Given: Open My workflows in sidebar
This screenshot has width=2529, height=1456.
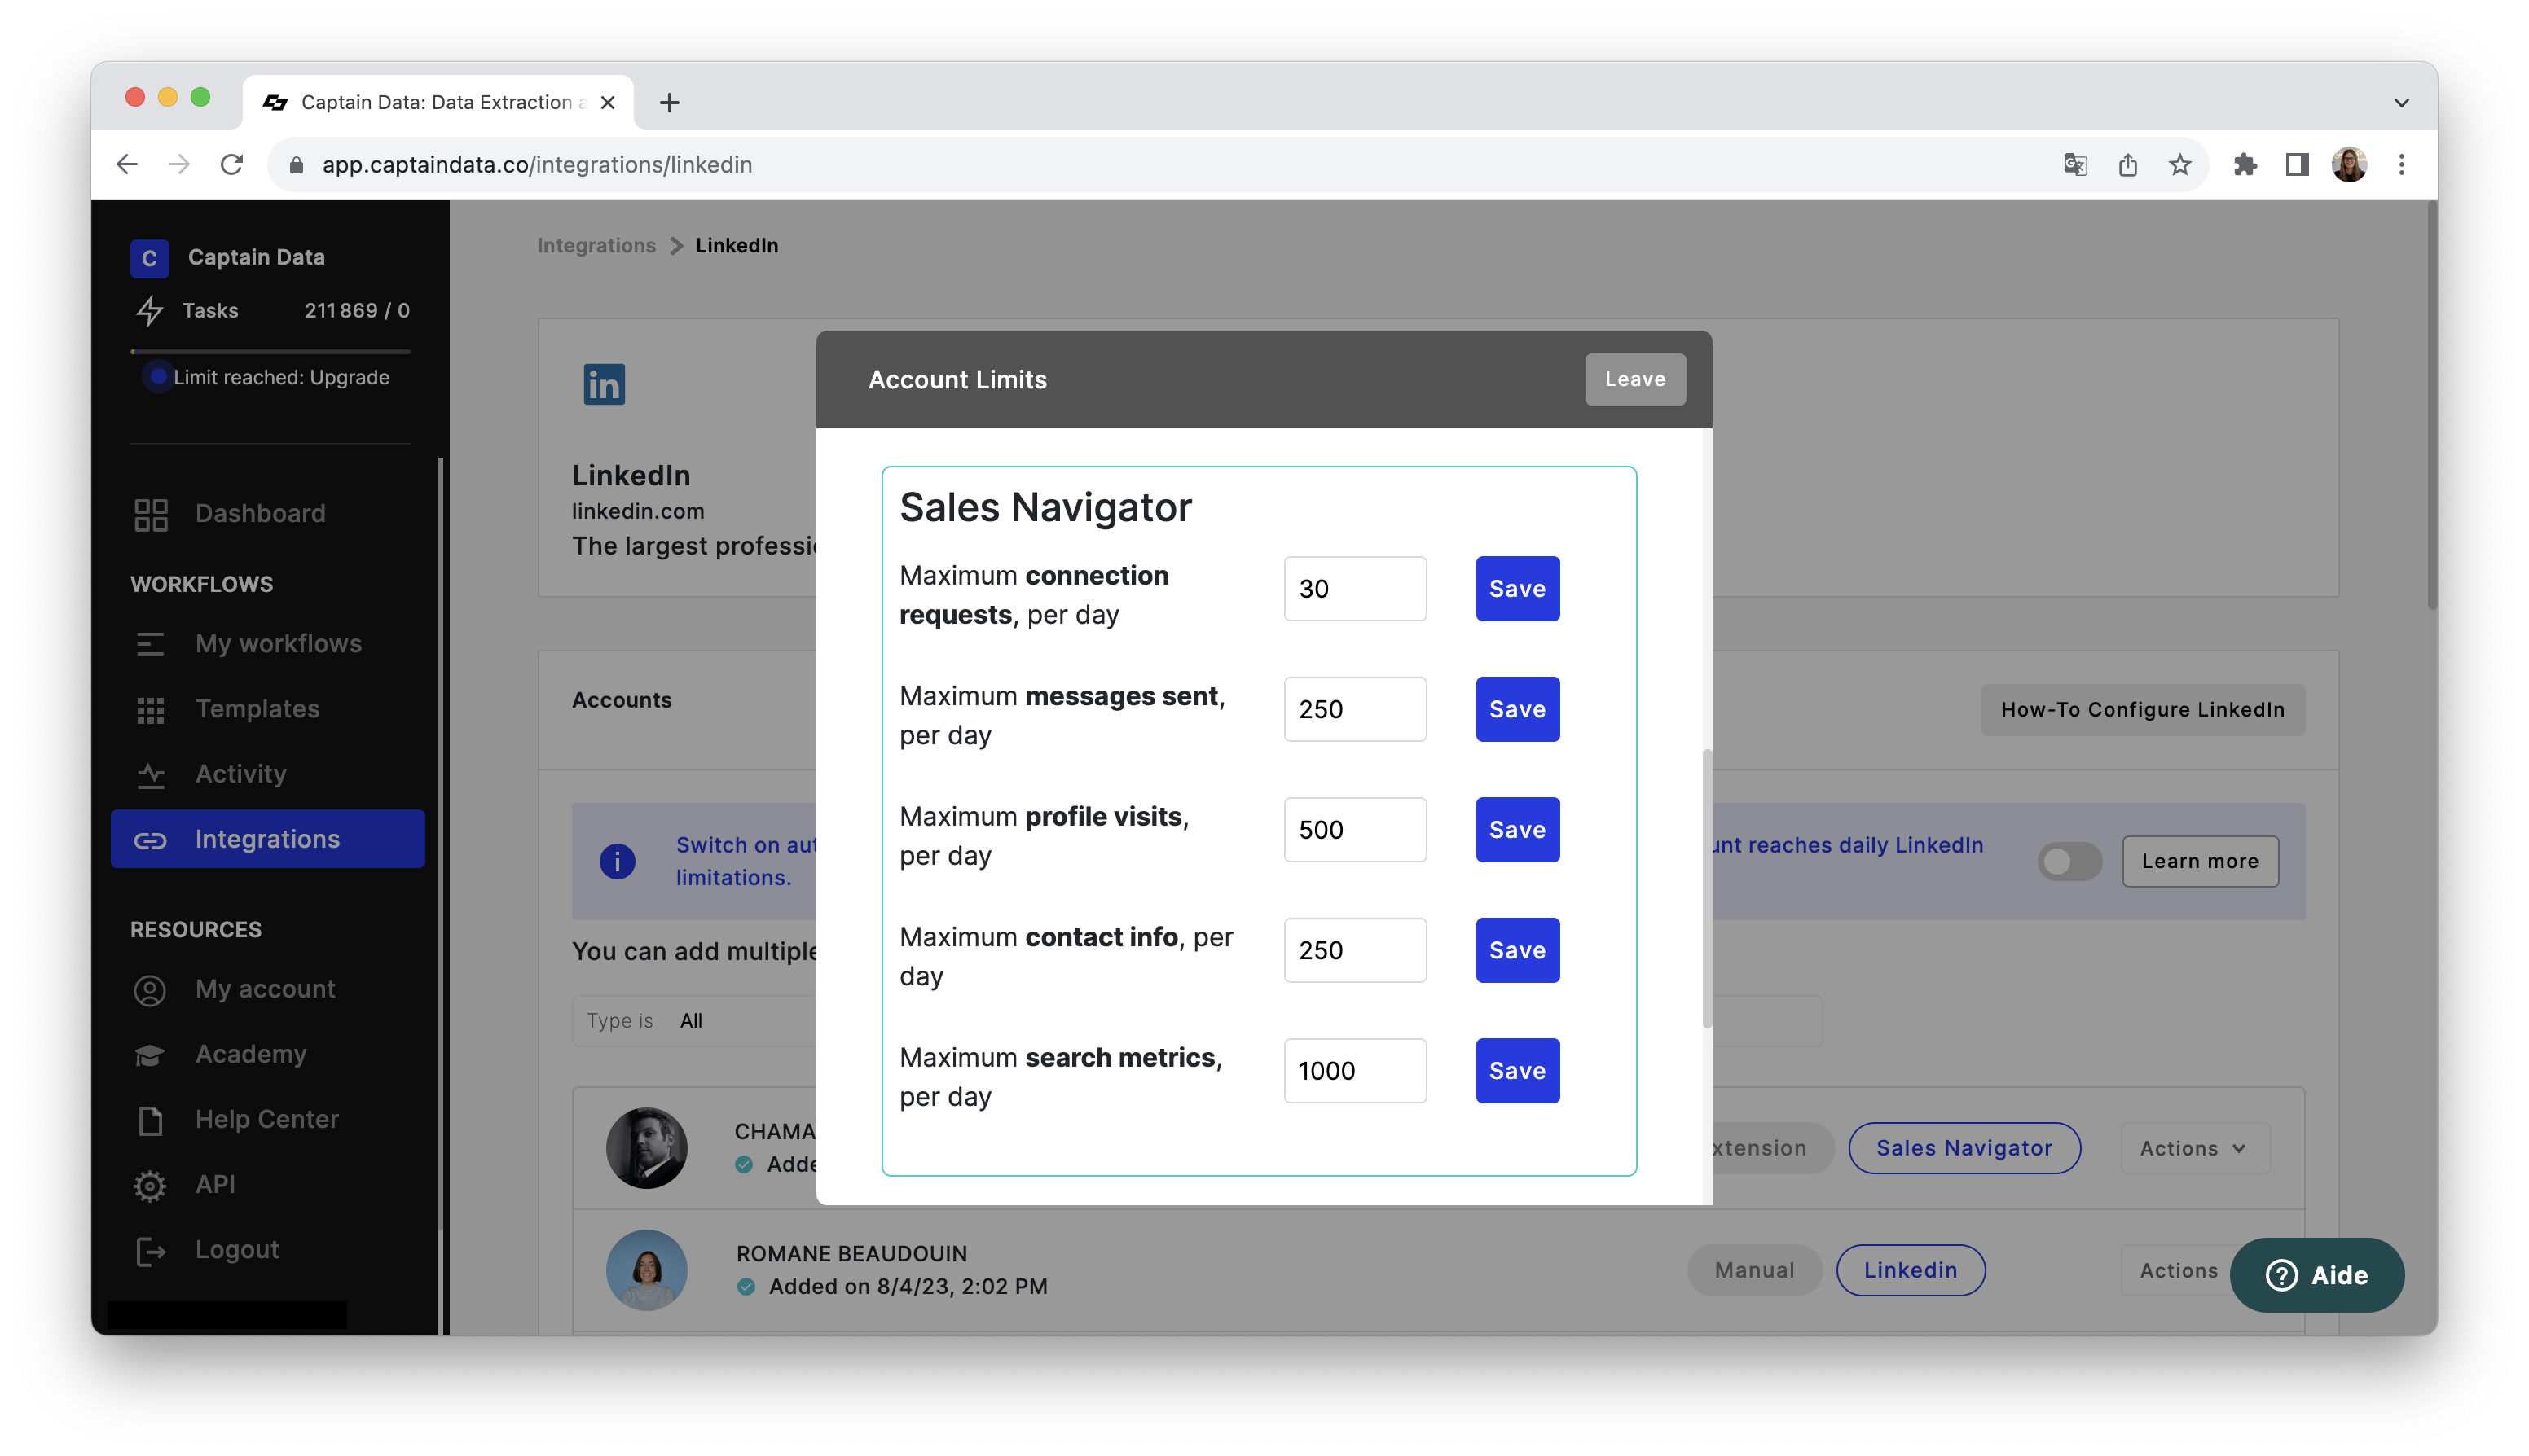Looking at the screenshot, I should click(267, 643).
